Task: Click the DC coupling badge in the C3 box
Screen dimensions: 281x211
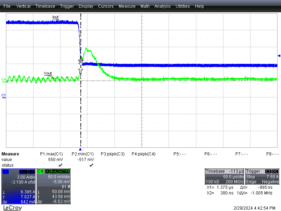Action: pyautogui.click(x=31, y=172)
